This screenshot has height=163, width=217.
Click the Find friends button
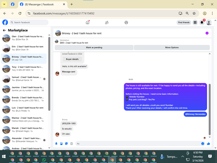point(184,23)
